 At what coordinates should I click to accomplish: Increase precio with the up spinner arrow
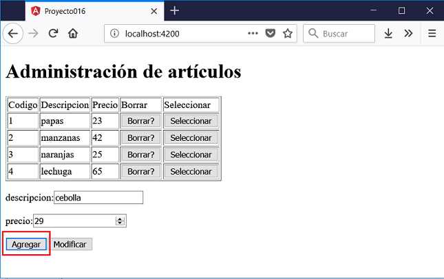(120, 219)
